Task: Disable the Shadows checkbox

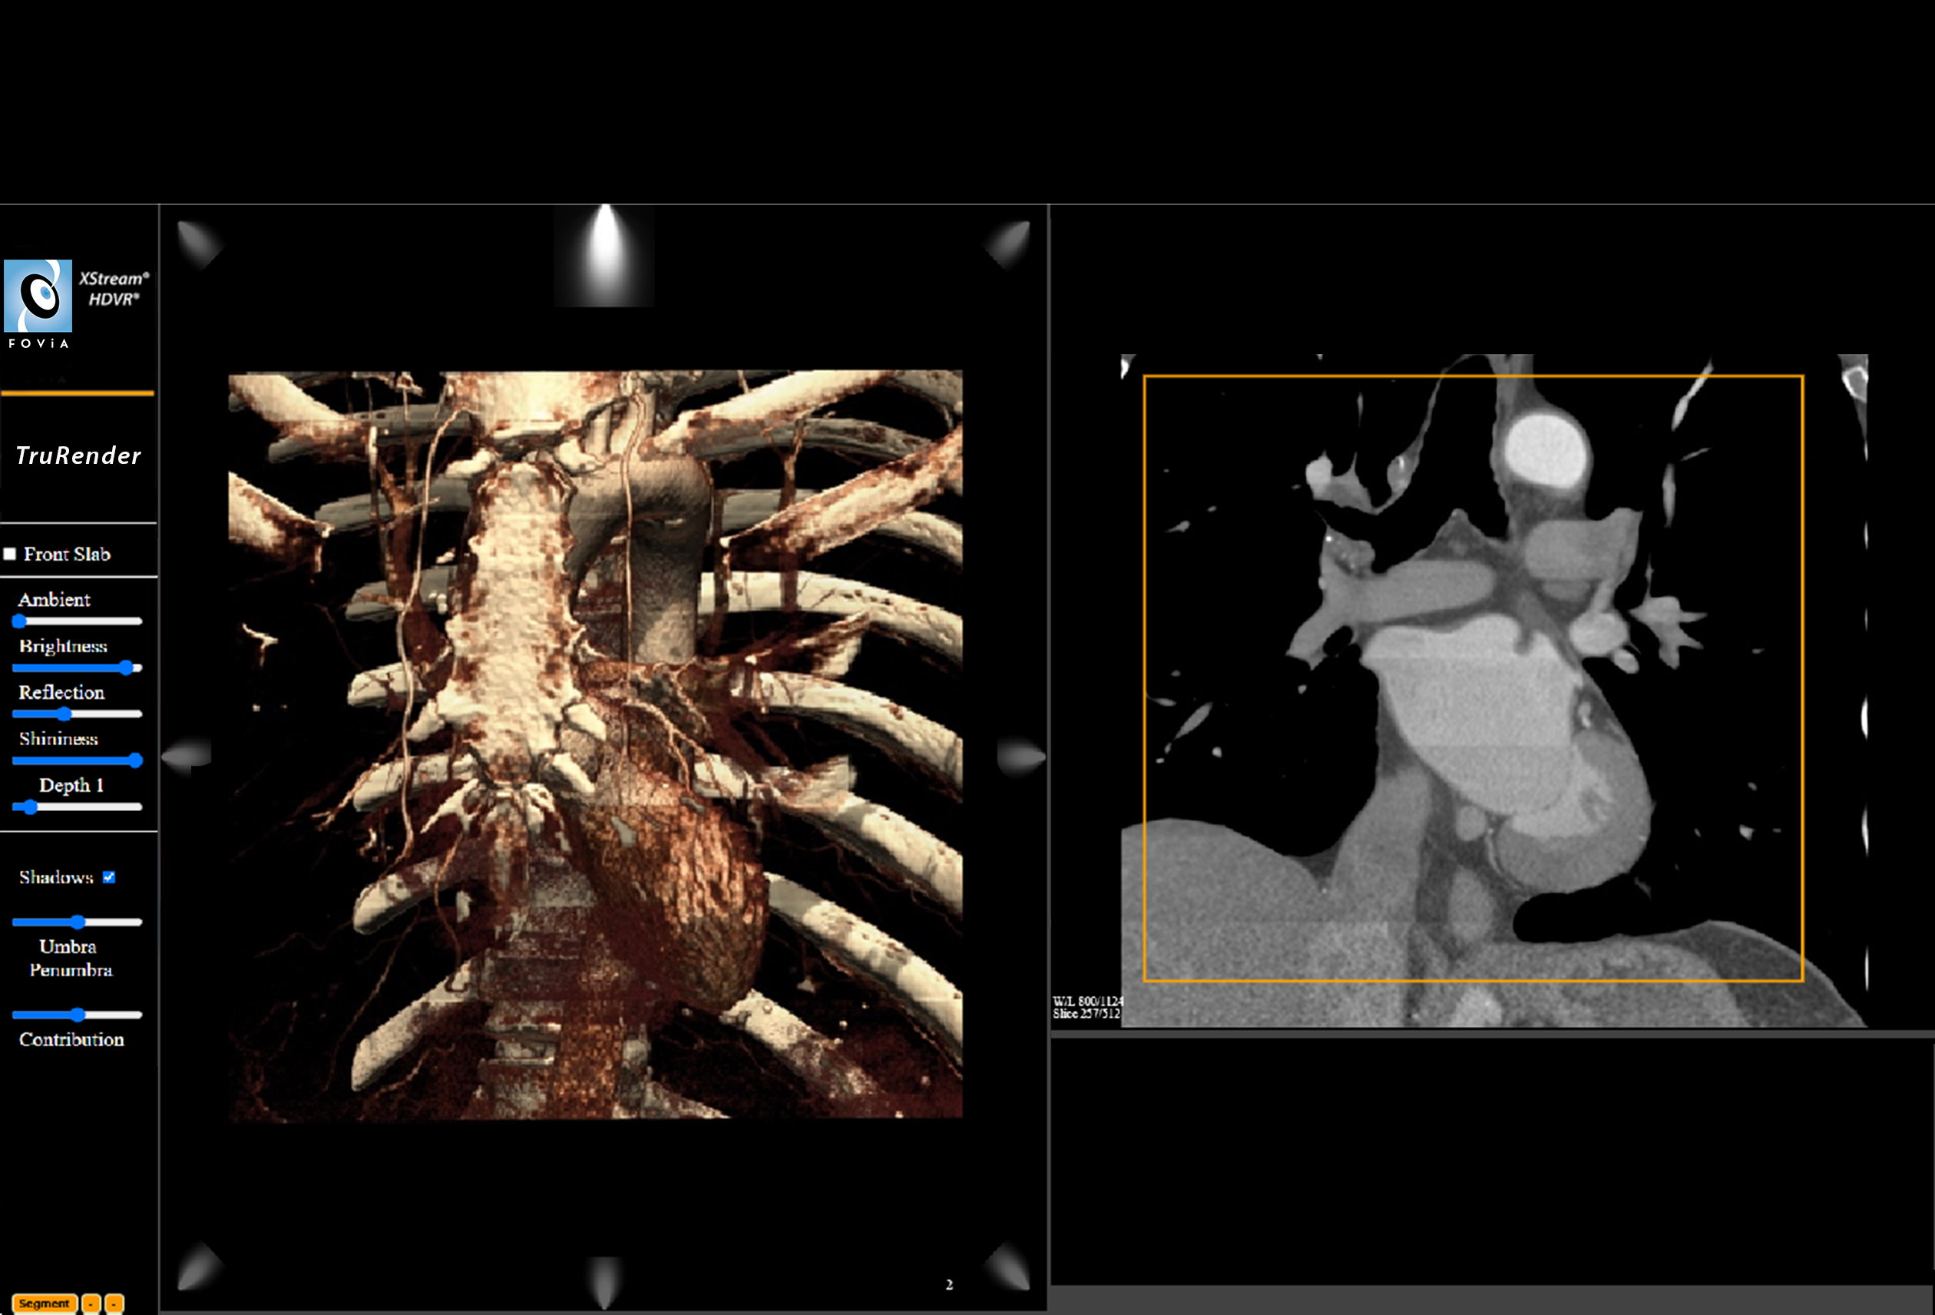Action: click(109, 878)
